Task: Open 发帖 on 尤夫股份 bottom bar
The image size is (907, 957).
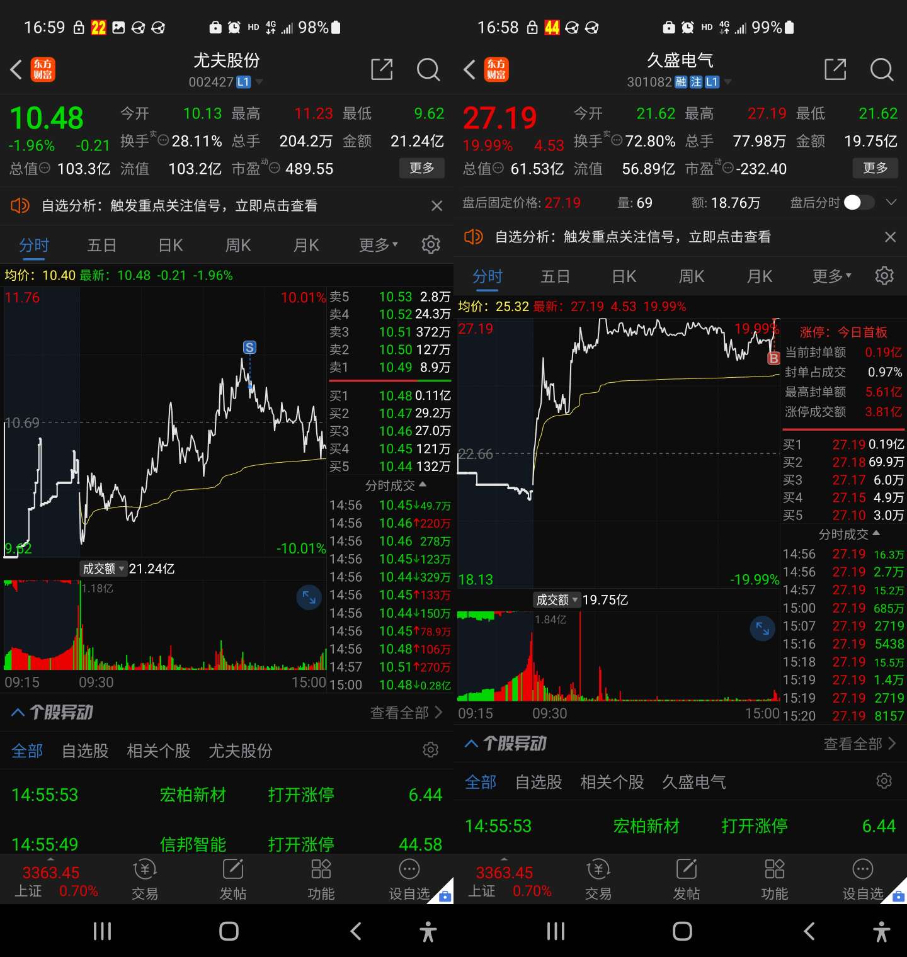Action: point(233,880)
